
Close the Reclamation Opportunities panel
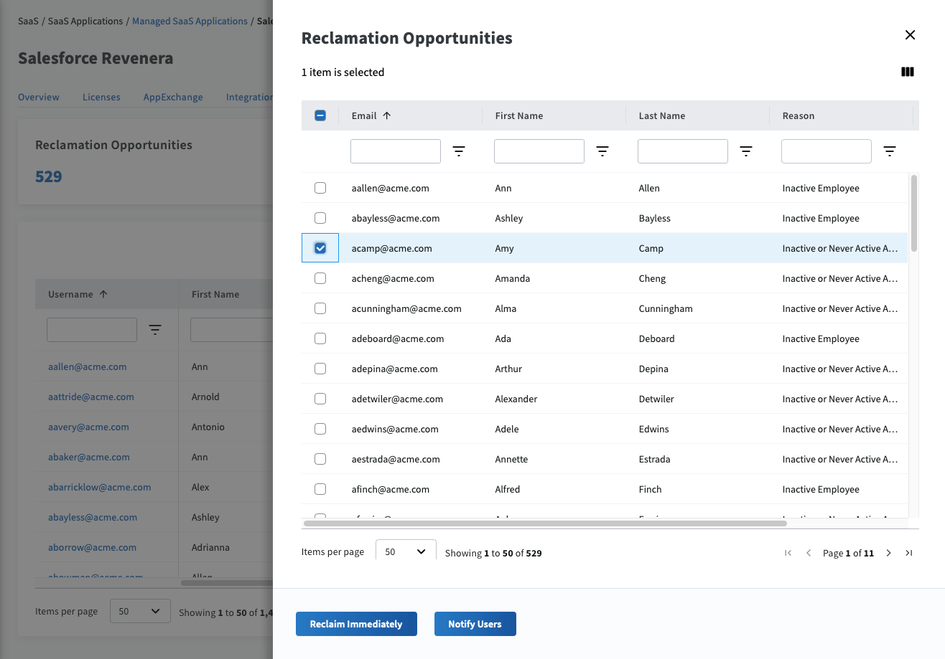click(x=910, y=35)
